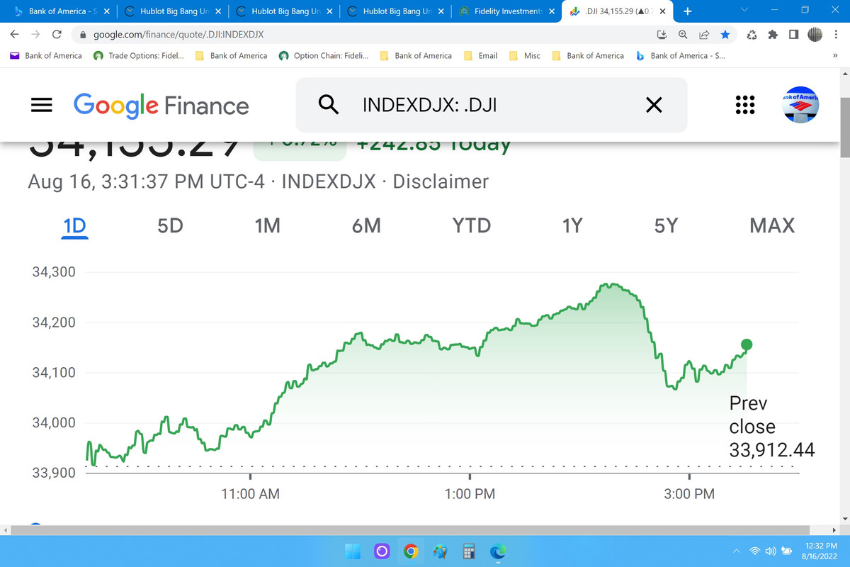850x567 pixels.
Task: Select the YTD chart range tab
Action: 472,226
